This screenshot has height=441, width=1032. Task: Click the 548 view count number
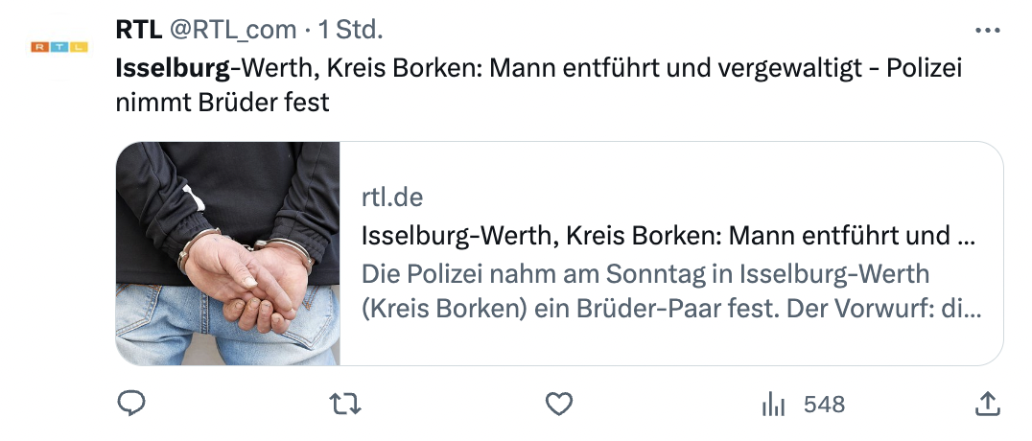click(x=824, y=405)
